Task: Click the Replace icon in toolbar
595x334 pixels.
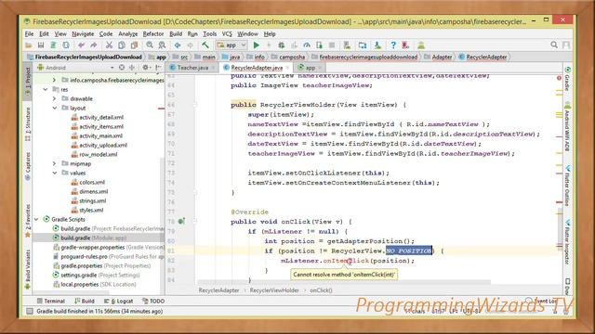Action: pos(162,45)
